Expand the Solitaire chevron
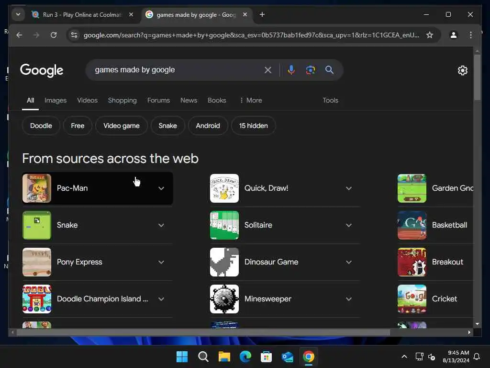490x368 pixels. click(349, 225)
